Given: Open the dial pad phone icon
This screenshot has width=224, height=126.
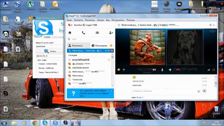Looking at the screenshot, I should [84, 33].
